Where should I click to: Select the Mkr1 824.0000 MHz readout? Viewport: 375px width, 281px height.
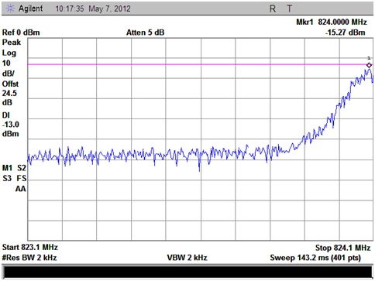pos(332,22)
